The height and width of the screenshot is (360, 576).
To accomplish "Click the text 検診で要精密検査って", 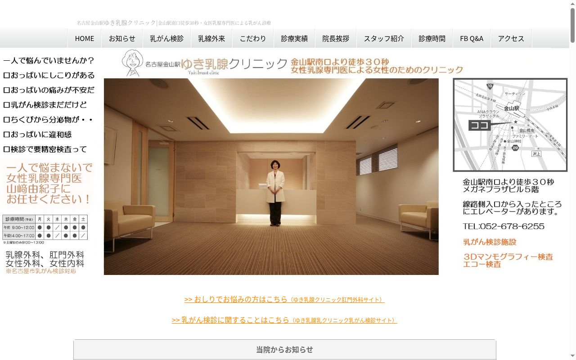I will (49, 149).
